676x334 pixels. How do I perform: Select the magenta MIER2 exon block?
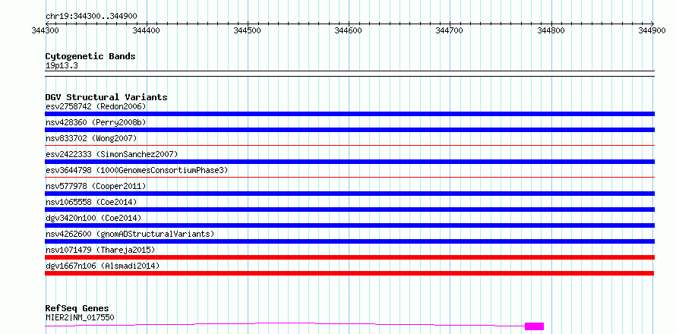[535, 326]
